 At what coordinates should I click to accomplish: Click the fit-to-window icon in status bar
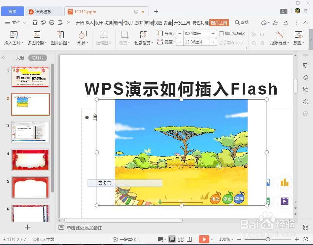click(x=306, y=239)
